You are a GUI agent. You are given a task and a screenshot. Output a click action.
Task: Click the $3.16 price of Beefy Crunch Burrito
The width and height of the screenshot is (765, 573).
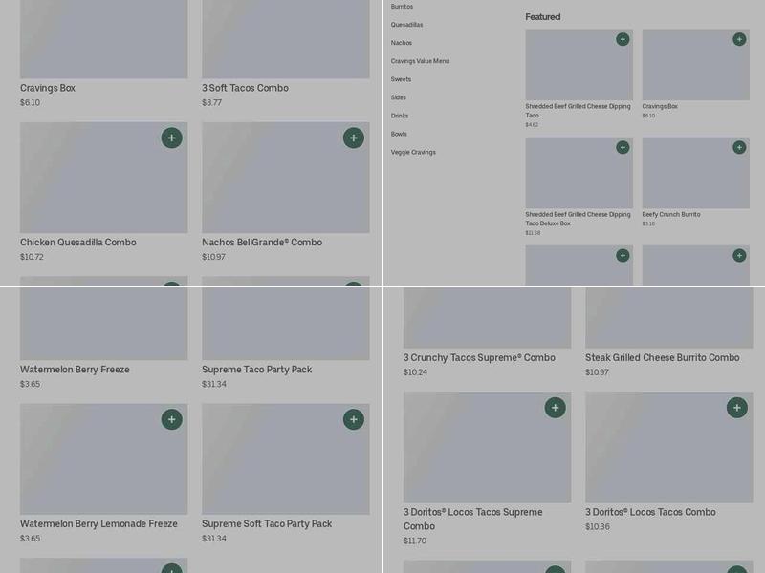click(648, 223)
